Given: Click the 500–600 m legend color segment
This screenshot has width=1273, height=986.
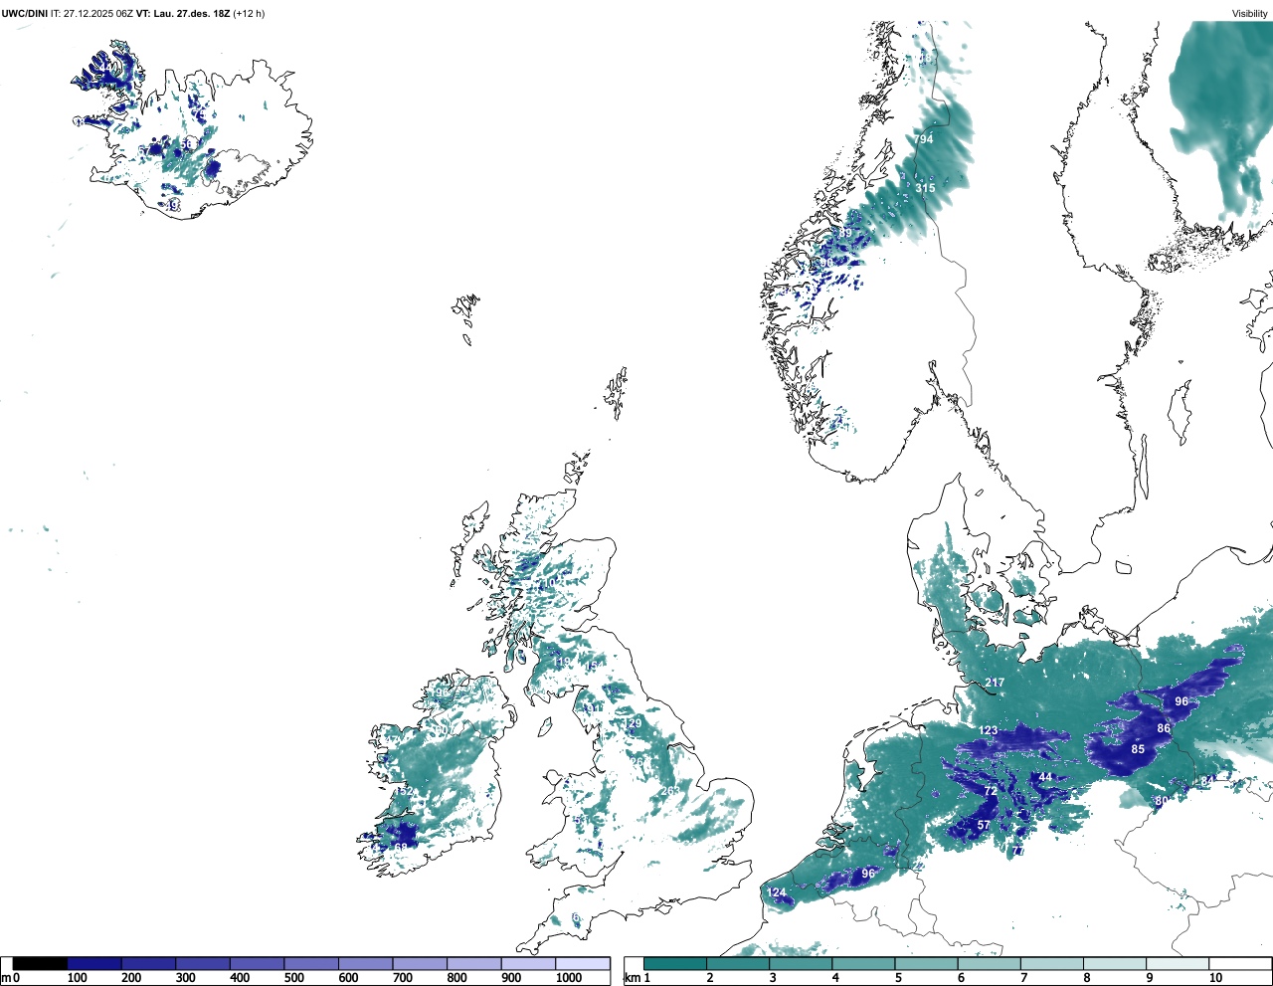Looking at the screenshot, I should point(311,963).
